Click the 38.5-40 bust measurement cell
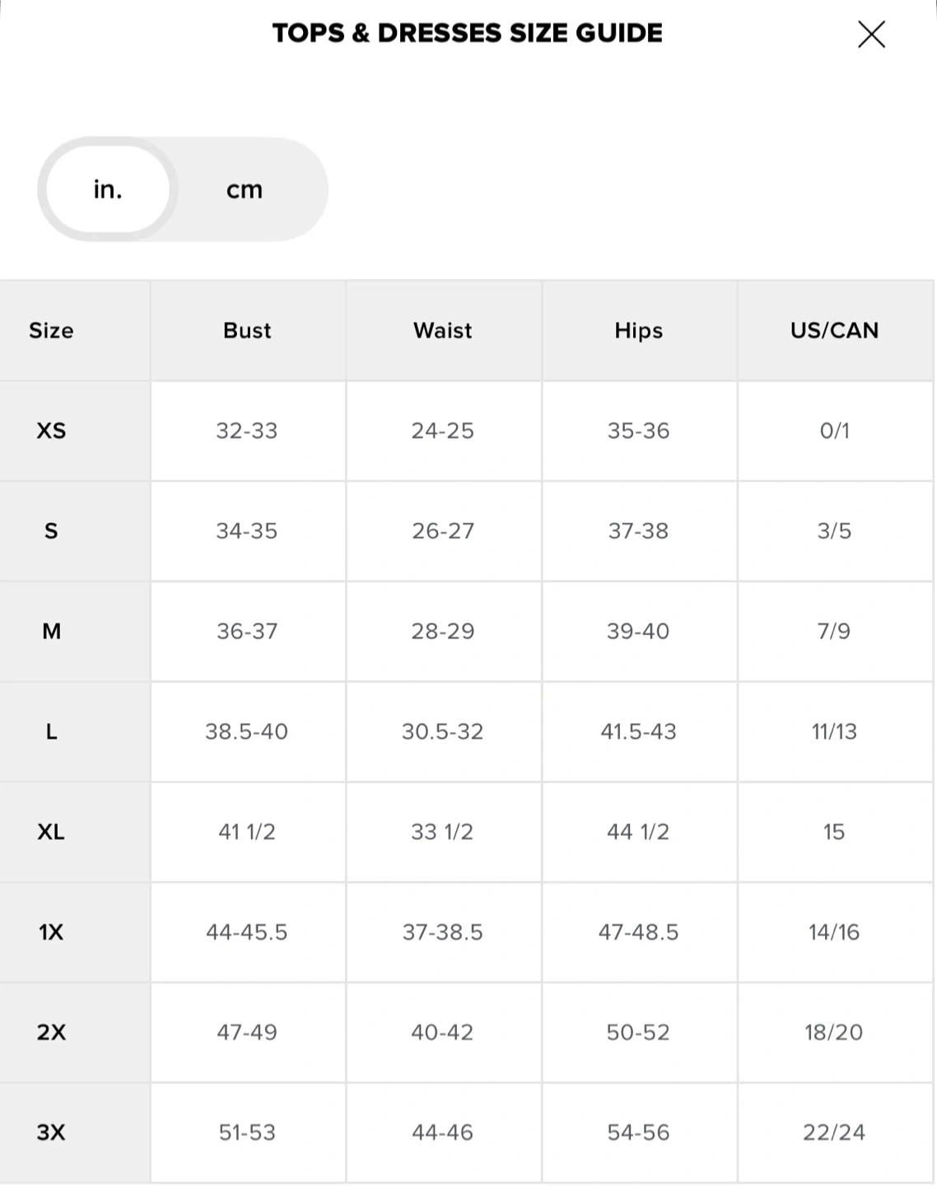This screenshot has height=1186, width=937. tap(247, 731)
